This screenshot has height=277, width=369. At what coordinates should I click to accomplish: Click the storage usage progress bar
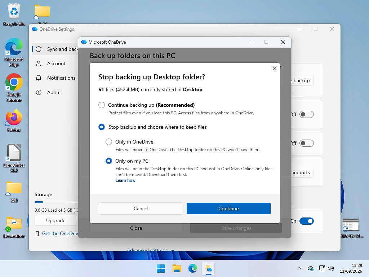(x=56, y=202)
